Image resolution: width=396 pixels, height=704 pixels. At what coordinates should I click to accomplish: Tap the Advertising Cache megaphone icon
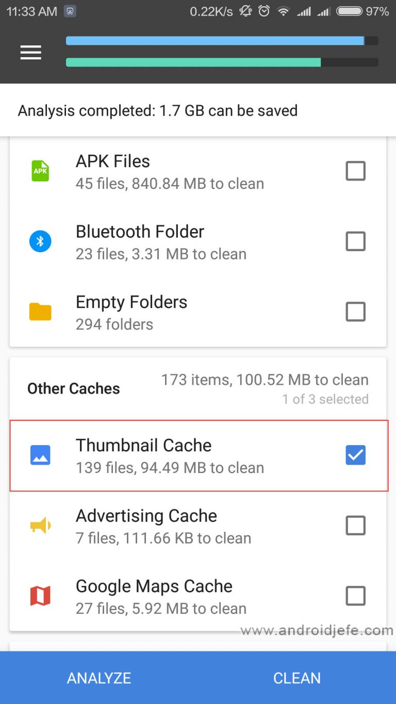coord(40,526)
